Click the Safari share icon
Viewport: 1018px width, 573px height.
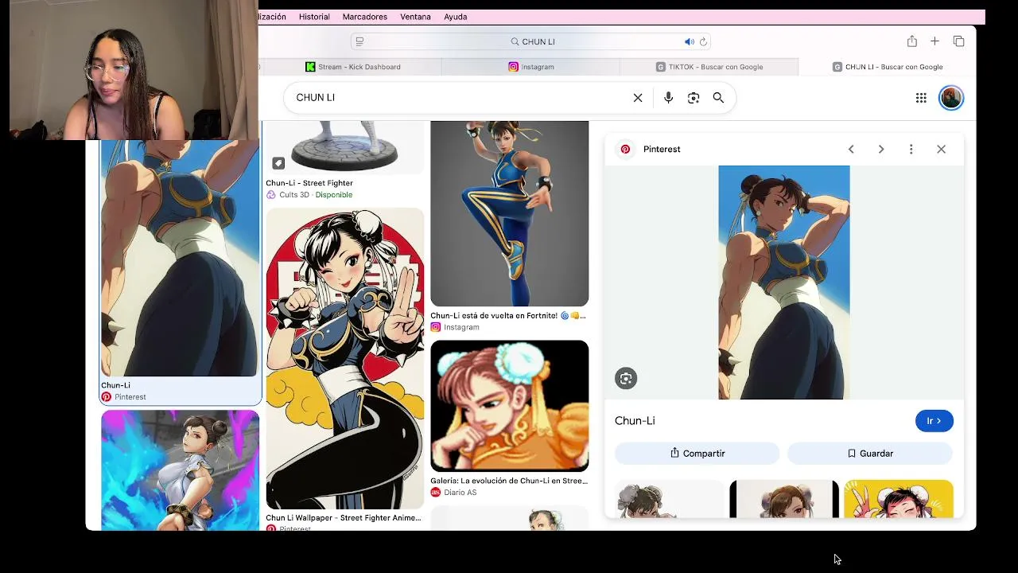[912, 41]
